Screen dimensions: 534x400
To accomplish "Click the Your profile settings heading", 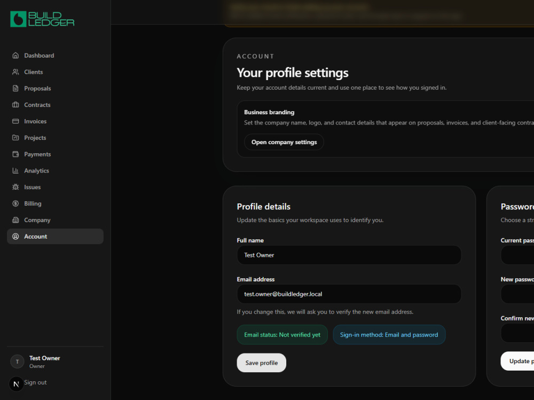I will pyautogui.click(x=293, y=73).
